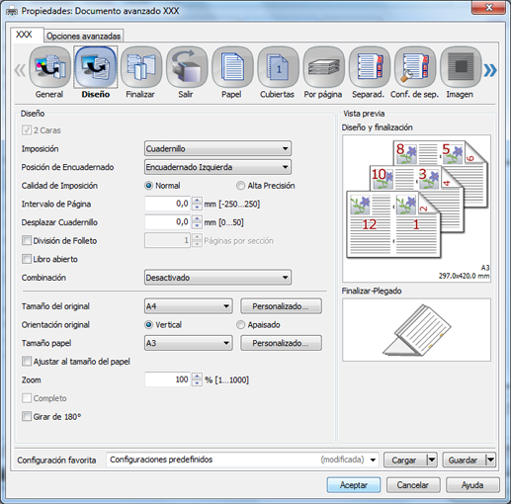Open the Combinación dropdown
Image resolution: width=511 pixels, height=504 pixels.
pyautogui.click(x=217, y=278)
